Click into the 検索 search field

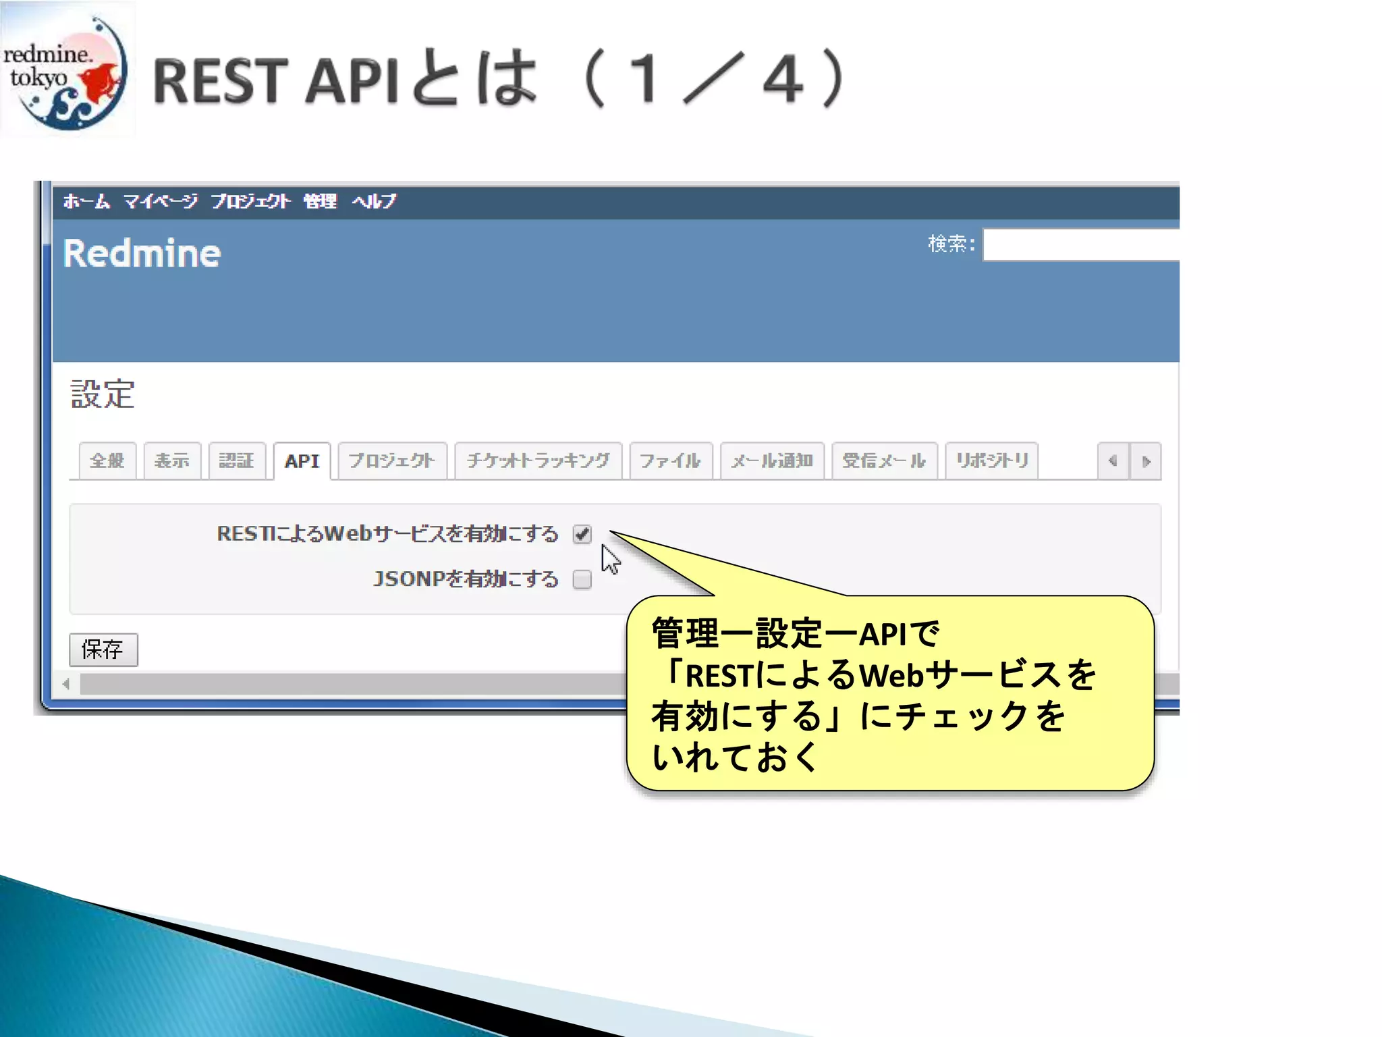tap(1081, 244)
